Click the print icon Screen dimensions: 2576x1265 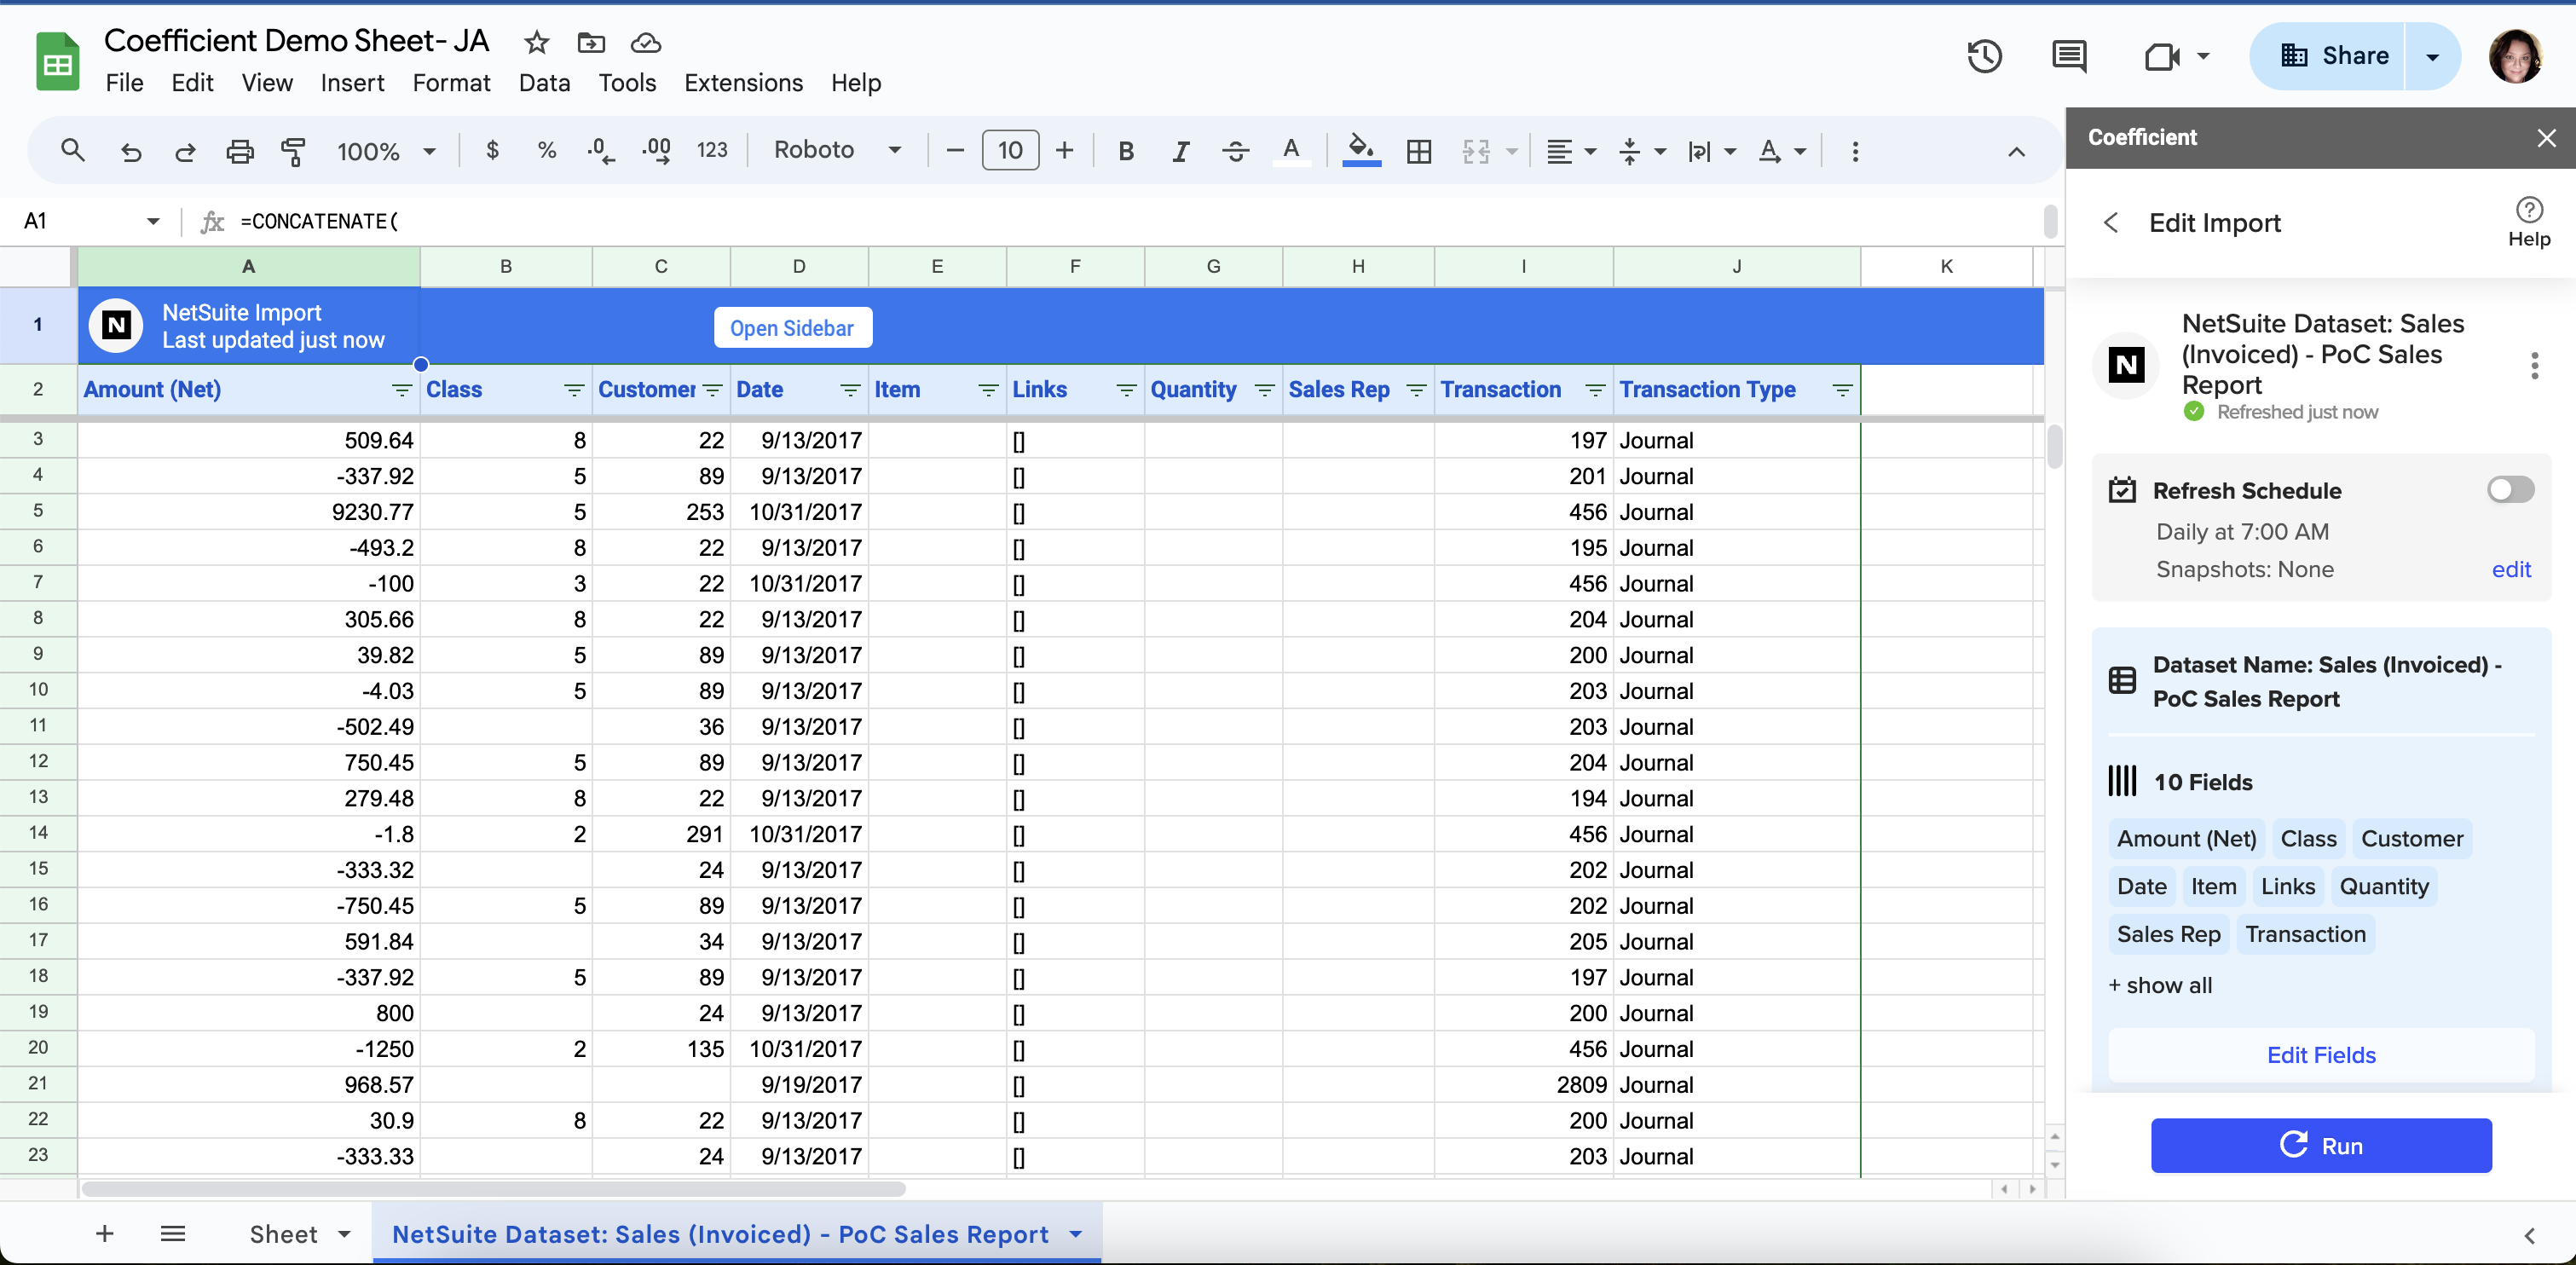[240, 151]
